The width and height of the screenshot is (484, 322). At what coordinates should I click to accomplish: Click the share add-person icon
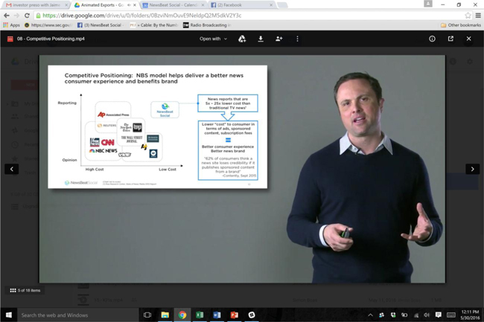click(279, 39)
